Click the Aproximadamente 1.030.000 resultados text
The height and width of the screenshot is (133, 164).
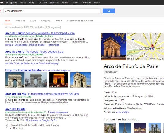pyautogui.click(x=33, y=27)
